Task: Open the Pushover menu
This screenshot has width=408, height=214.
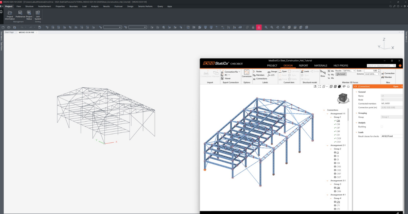Action: [118, 6]
